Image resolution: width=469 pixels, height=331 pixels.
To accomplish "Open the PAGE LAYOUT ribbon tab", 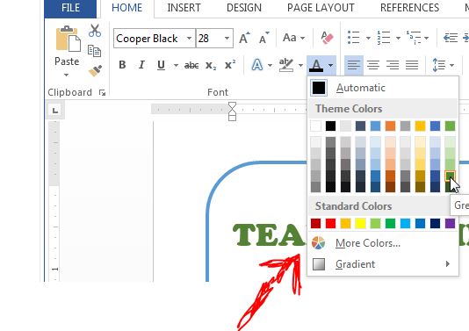I will [321, 8].
